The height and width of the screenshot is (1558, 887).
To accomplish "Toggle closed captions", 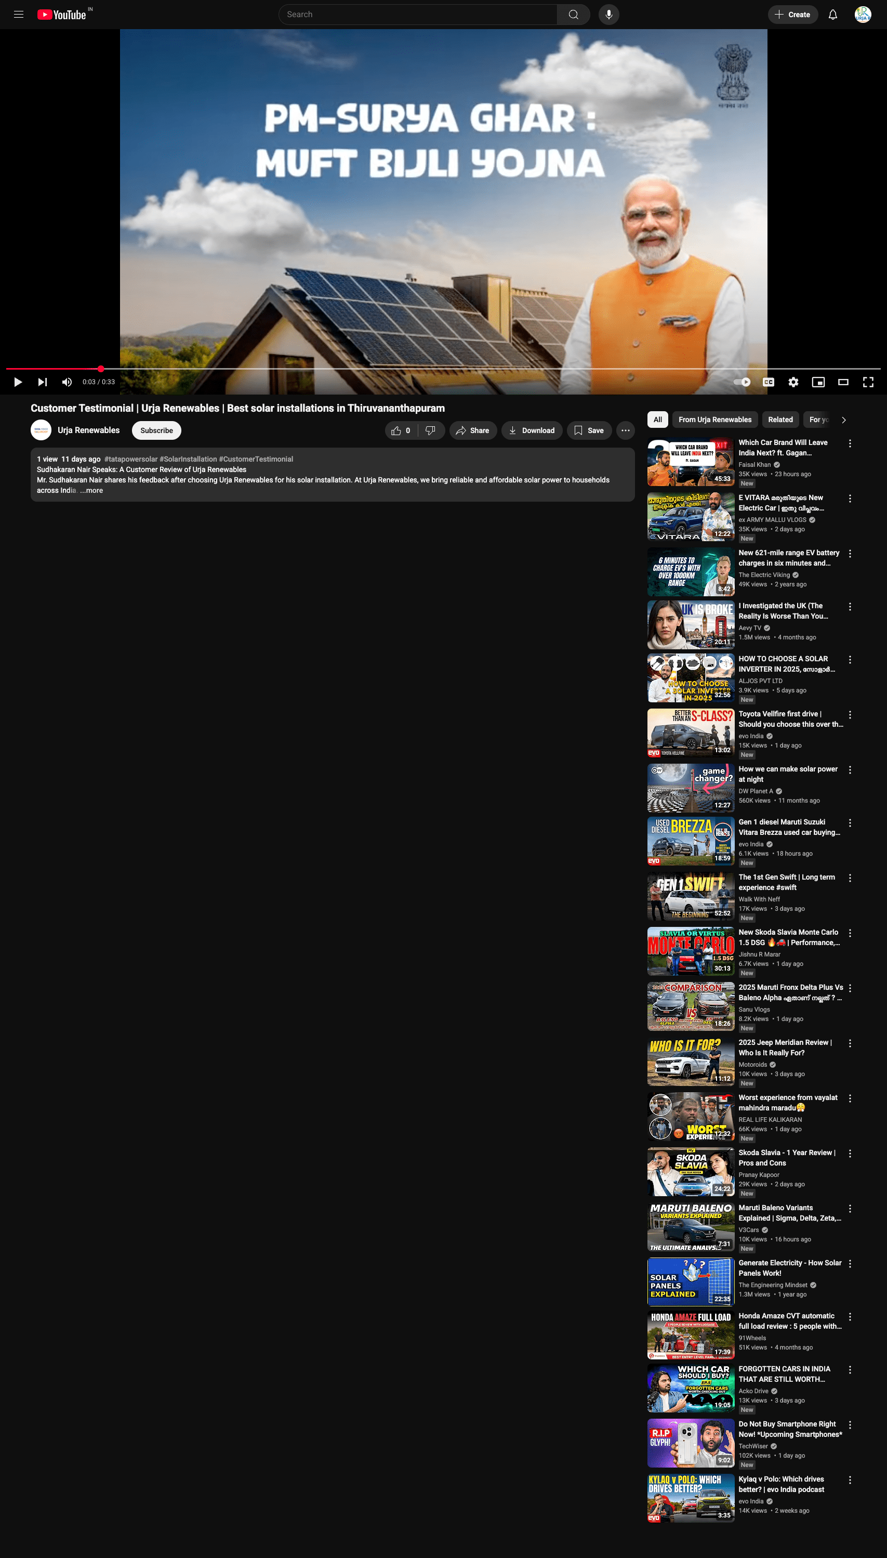I will point(769,382).
